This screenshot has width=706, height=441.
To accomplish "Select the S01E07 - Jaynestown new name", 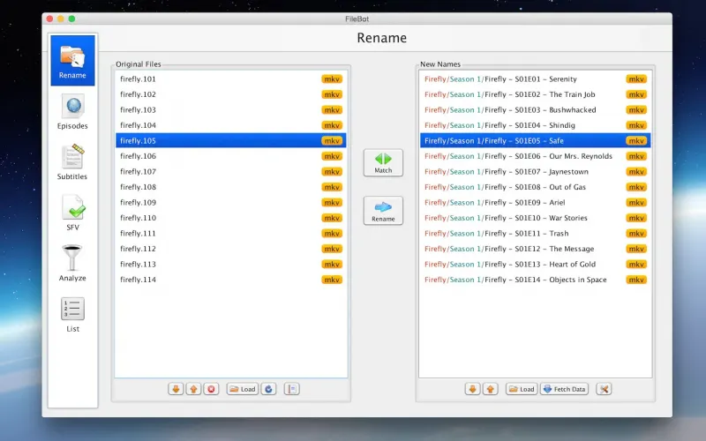I will click(536, 171).
